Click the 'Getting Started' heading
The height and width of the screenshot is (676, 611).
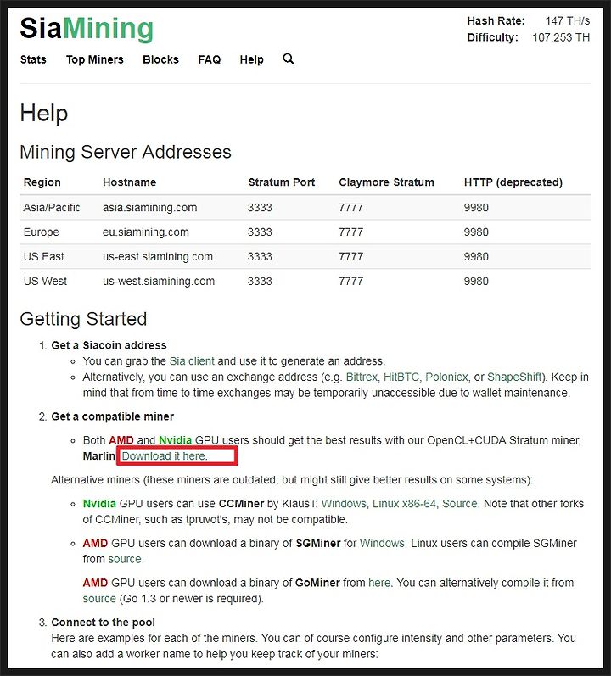(x=83, y=319)
